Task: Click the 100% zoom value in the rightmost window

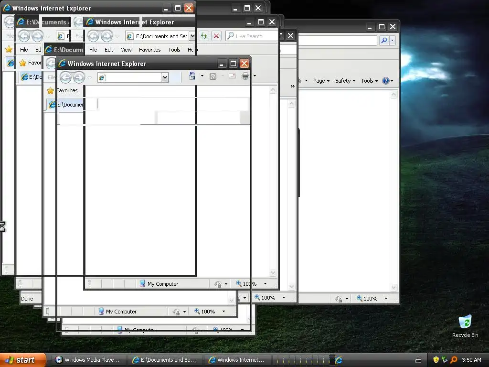Action: (x=370, y=299)
